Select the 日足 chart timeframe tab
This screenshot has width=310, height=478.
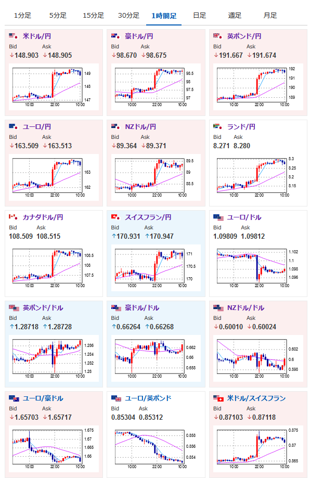(x=199, y=16)
